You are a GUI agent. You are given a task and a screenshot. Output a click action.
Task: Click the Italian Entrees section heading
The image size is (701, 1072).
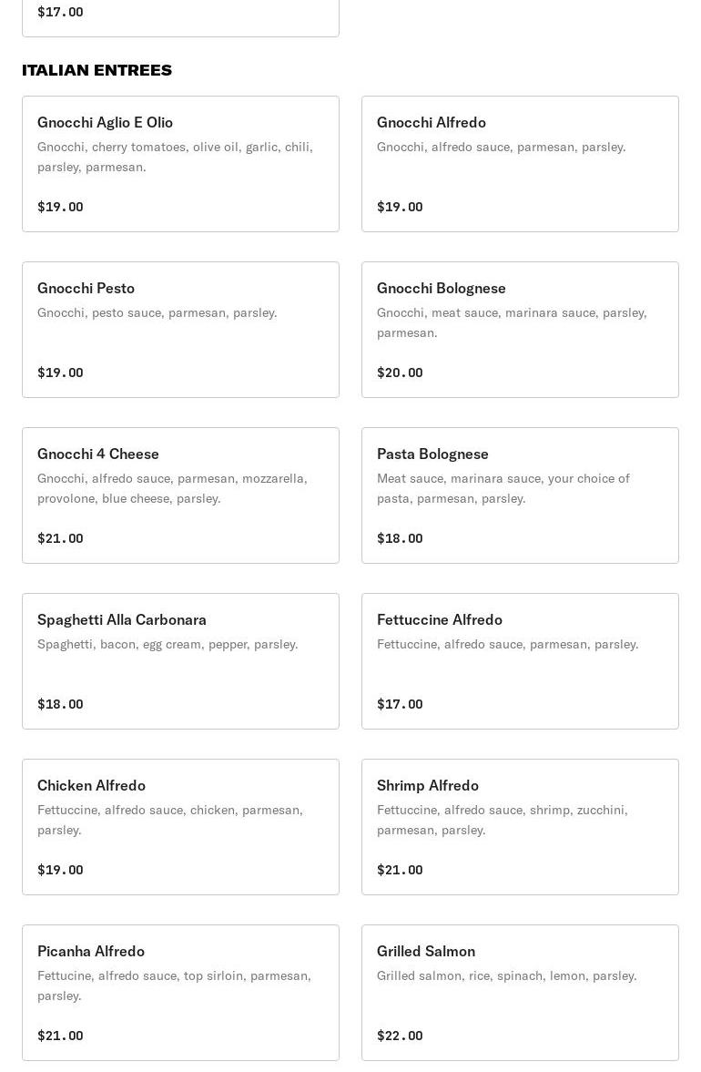(97, 70)
